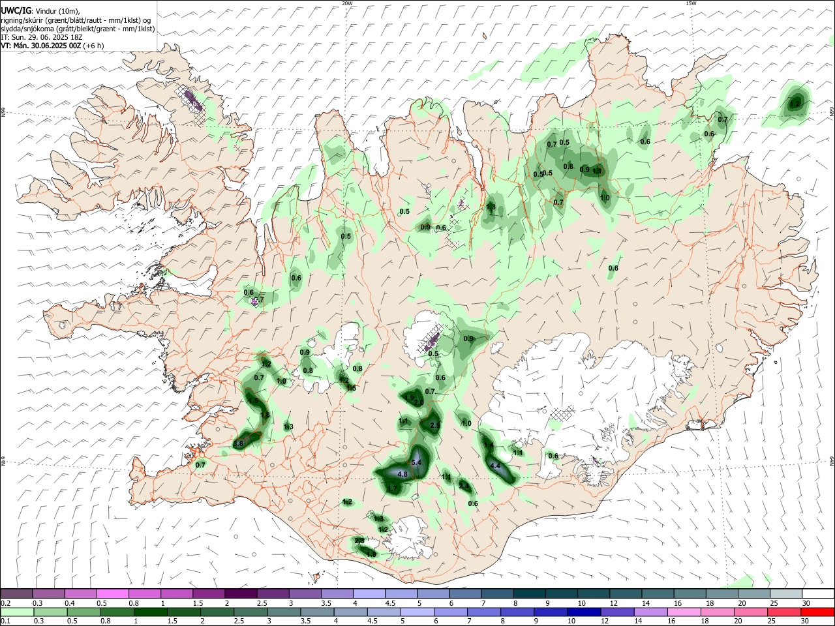Click the 'rigning/skúrir' legend description line
This screenshot has width=835, height=626.
pos(76,20)
